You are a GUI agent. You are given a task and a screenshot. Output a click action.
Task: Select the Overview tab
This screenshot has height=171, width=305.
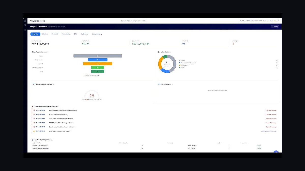click(35, 34)
